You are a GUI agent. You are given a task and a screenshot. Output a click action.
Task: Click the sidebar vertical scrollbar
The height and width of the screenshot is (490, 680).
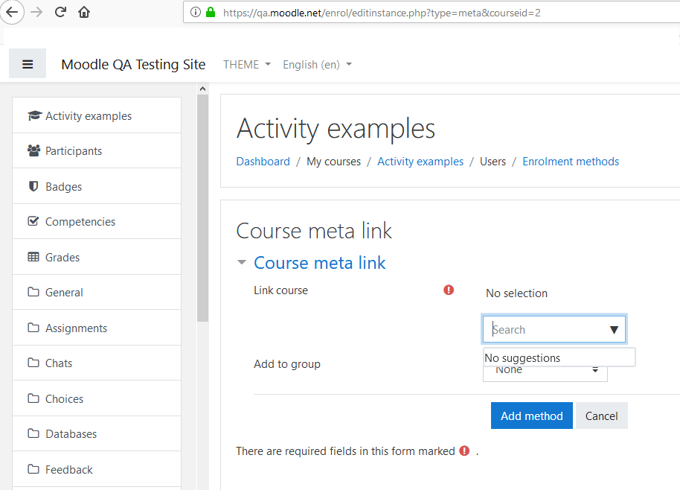[x=202, y=208]
